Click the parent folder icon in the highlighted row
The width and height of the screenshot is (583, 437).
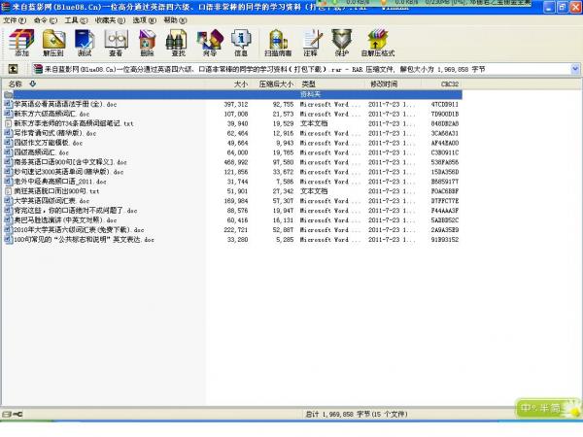point(8,95)
